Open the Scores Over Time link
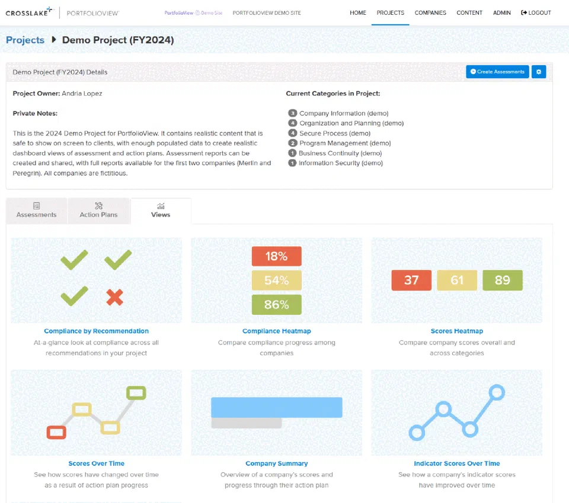 click(x=96, y=463)
